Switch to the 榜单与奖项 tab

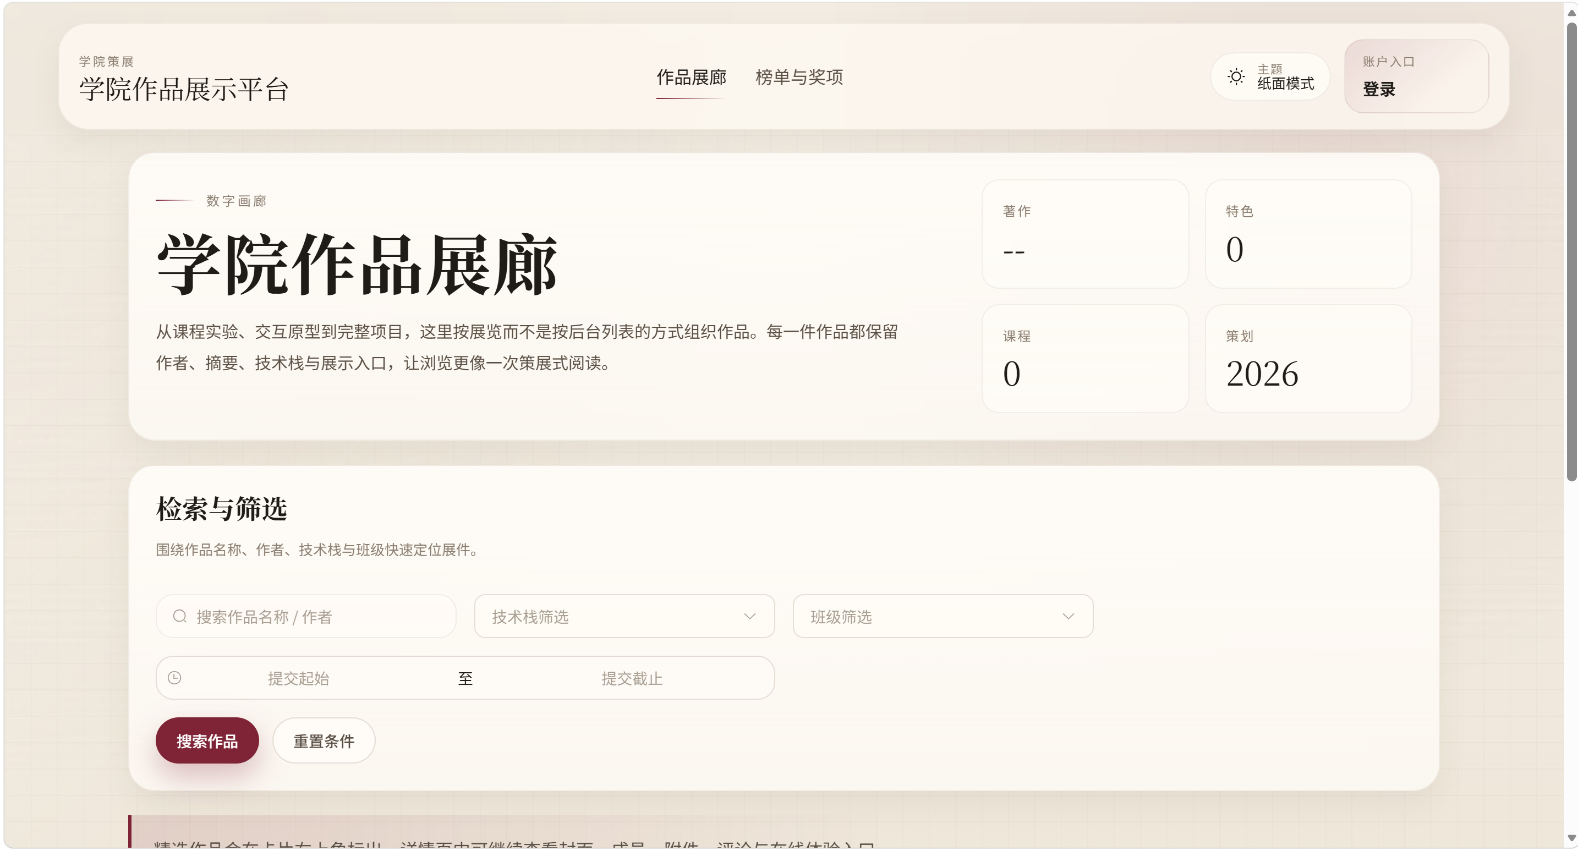799,77
